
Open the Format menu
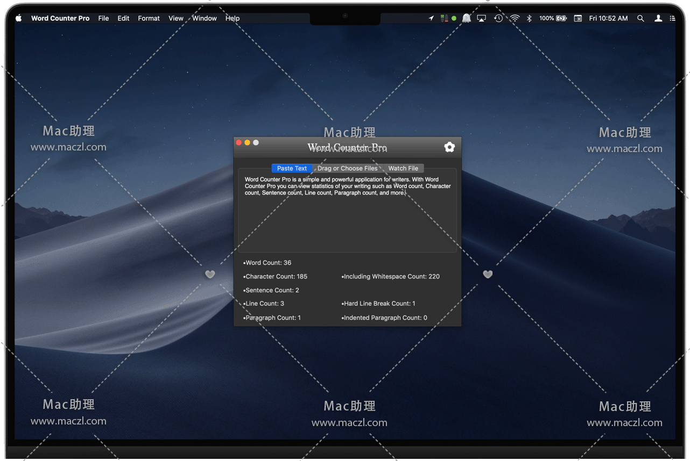pos(149,18)
